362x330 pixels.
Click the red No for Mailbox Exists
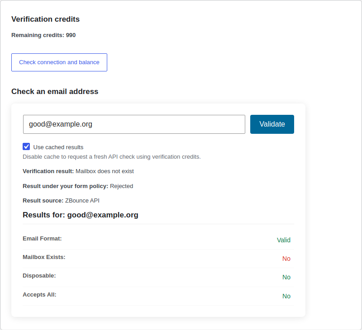click(x=286, y=259)
